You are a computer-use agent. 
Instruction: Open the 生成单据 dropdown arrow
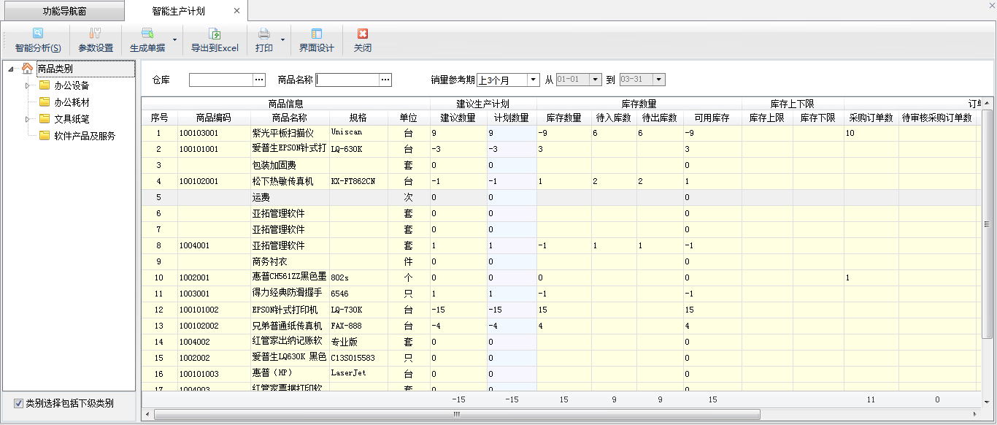click(x=174, y=40)
